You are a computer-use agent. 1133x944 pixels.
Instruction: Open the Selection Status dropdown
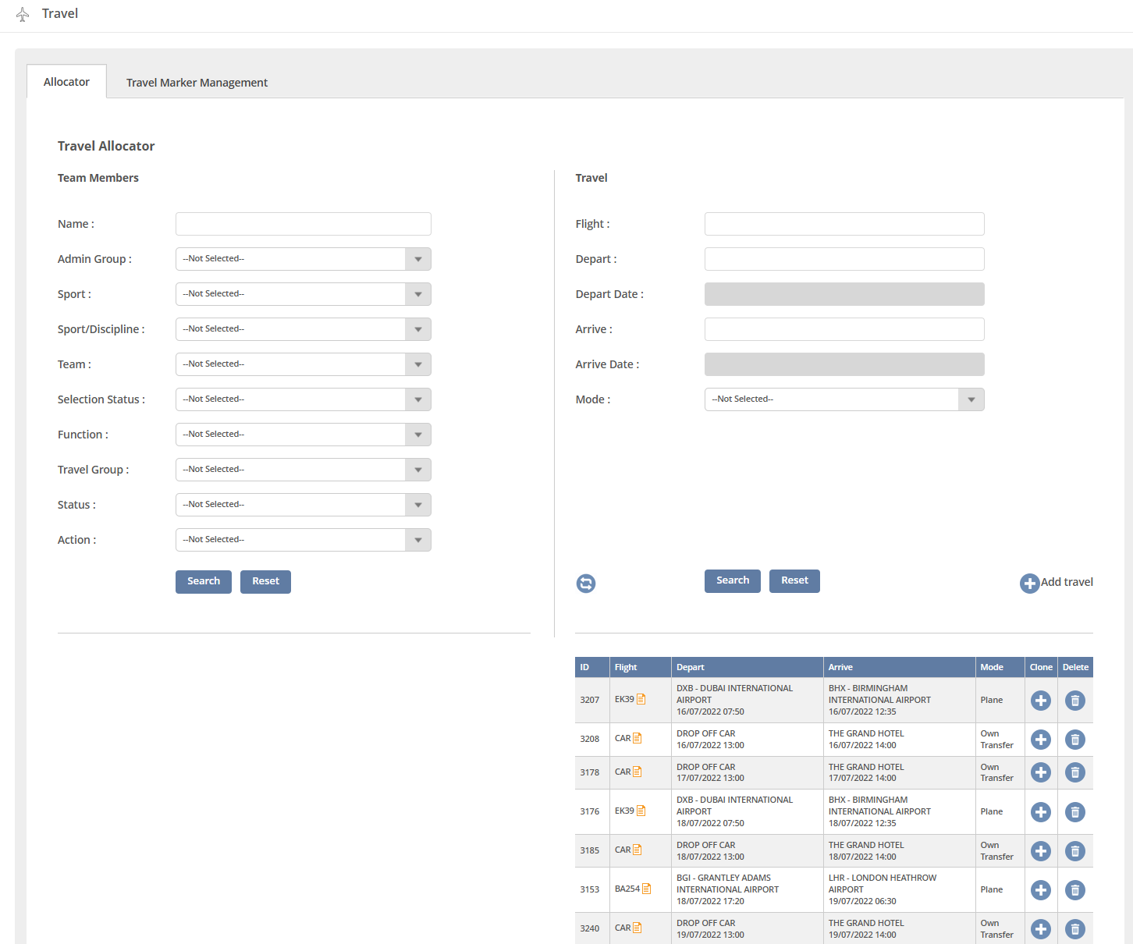[x=418, y=399]
